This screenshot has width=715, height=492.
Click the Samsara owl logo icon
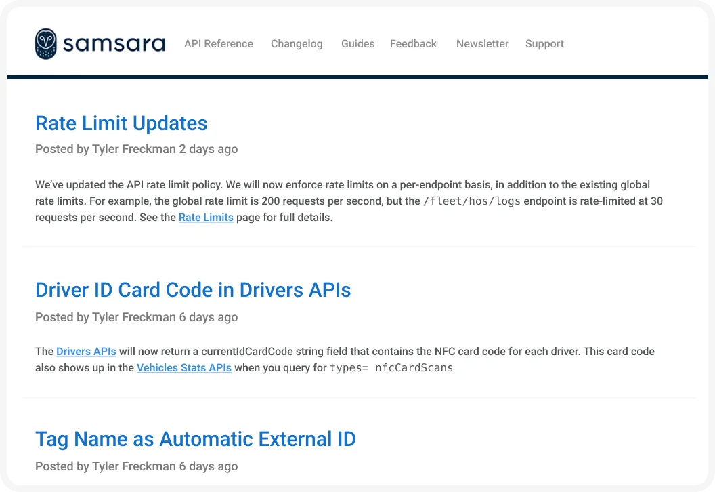[46, 44]
